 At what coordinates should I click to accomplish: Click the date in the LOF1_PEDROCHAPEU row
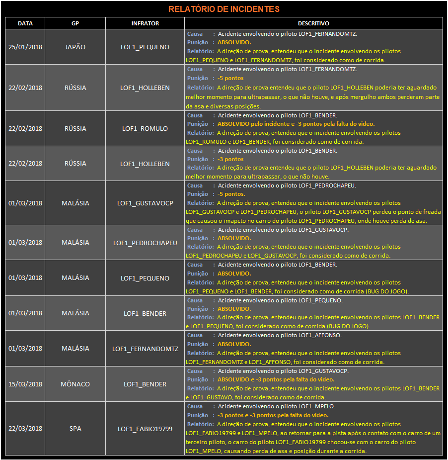[25, 242]
